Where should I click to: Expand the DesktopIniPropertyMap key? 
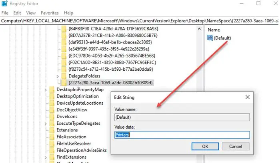point(46,90)
